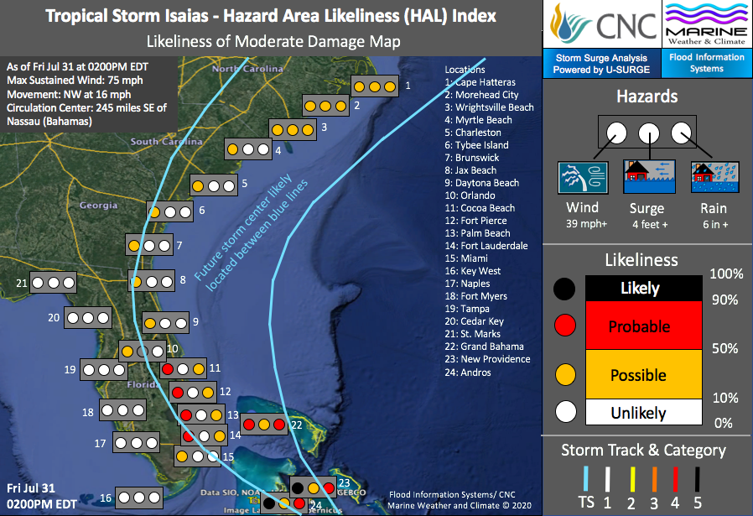Click 'Max Sustained Wind: 75 mph' text
753x516 pixels.
[75, 81]
